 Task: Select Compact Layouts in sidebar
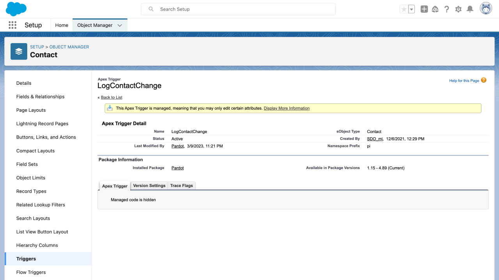tap(48, 151)
